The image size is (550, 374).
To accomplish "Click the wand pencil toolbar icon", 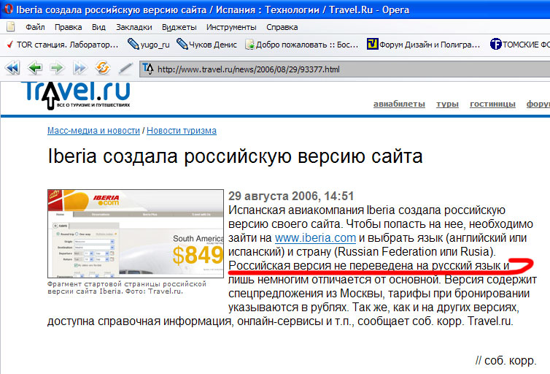I will (125, 68).
